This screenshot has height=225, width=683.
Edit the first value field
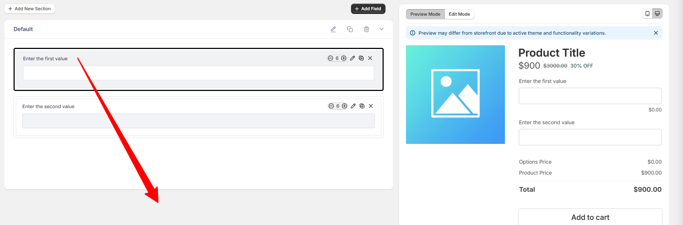coord(352,58)
